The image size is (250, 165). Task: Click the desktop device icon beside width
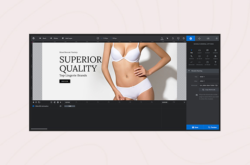98,38
